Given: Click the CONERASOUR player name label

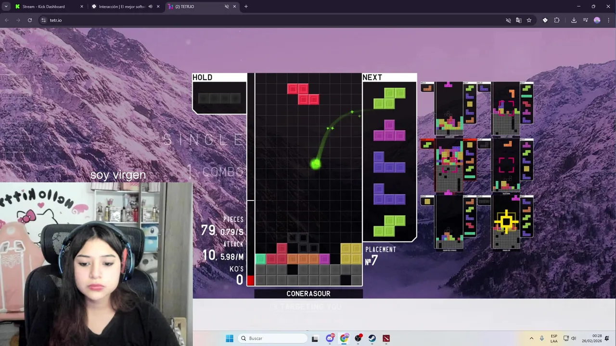Looking at the screenshot, I should click(x=308, y=294).
